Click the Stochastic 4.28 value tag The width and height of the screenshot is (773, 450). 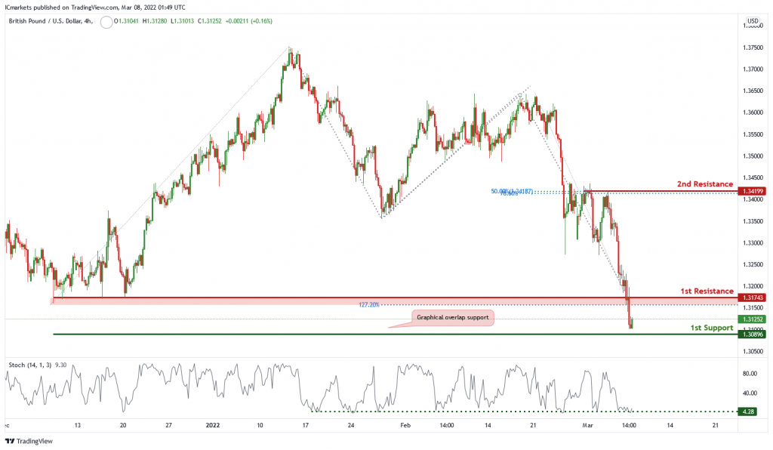pos(748,411)
